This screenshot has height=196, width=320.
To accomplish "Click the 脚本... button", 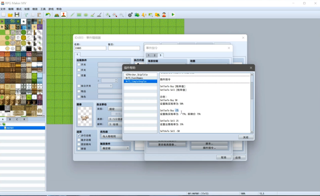I will [x=209, y=144].
